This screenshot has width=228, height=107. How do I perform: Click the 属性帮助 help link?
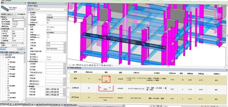click(x=3, y=49)
